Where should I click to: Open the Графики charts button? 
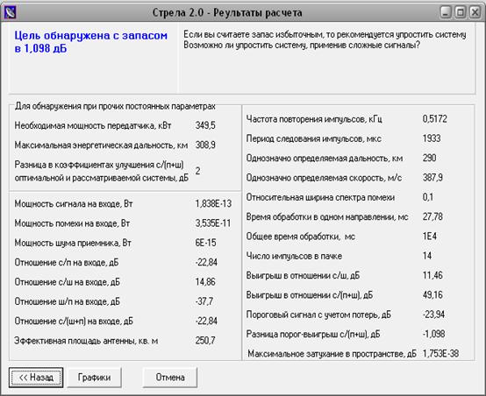pyautogui.click(x=94, y=378)
